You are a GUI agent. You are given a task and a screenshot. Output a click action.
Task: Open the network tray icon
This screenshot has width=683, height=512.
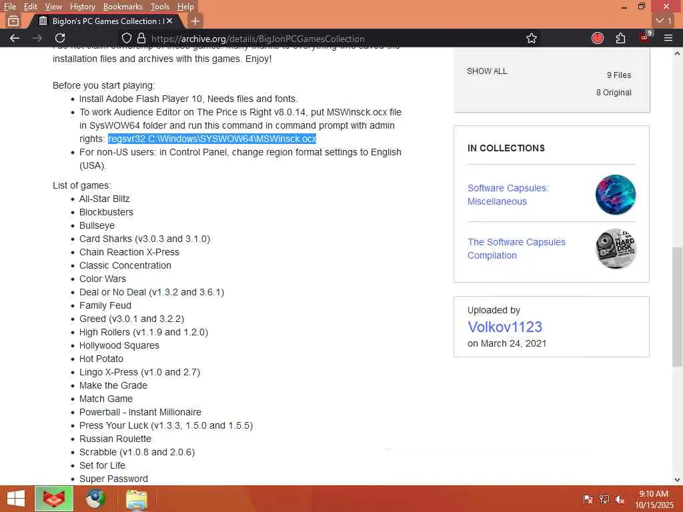[x=604, y=499]
